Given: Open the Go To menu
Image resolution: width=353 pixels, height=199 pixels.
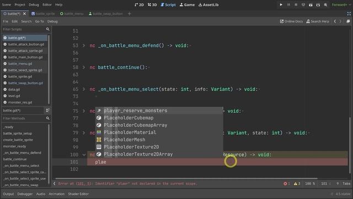Looking at the screenshot, I should [x=39, y=22].
